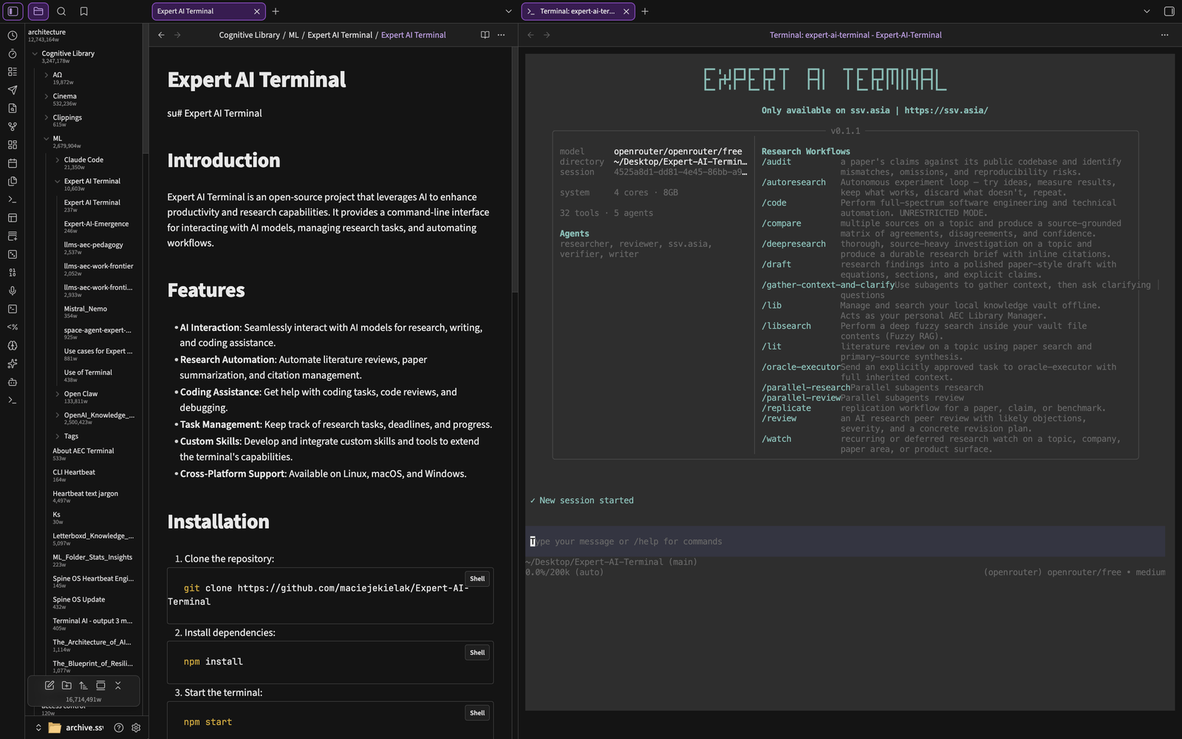Open terminal pane more options ellipsis

1165,35
